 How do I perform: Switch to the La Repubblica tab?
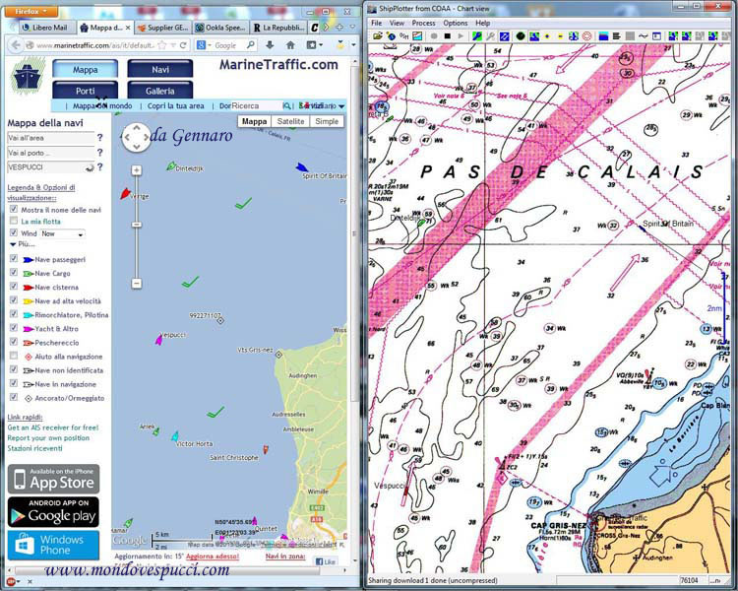pyautogui.click(x=278, y=28)
